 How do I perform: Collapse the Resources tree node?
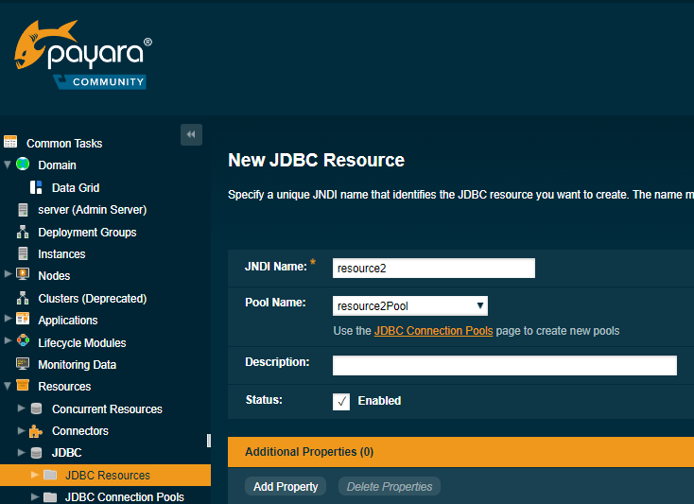pos(9,386)
